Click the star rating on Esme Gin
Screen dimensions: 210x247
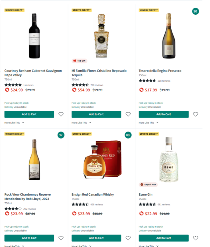click(x=147, y=204)
